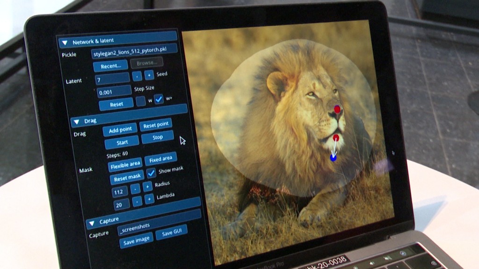Click the _screenshots capture folder field

point(159,223)
